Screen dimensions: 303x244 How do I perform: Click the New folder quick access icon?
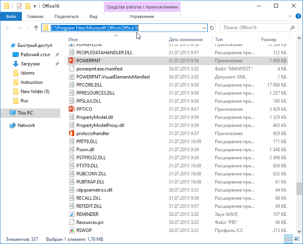[28, 6]
